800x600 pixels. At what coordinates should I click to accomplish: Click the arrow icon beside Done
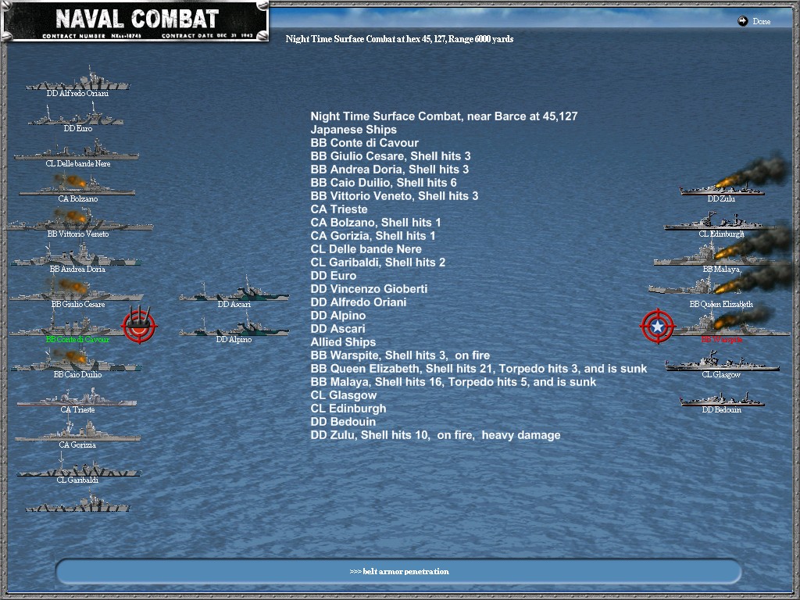pos(742,21)
